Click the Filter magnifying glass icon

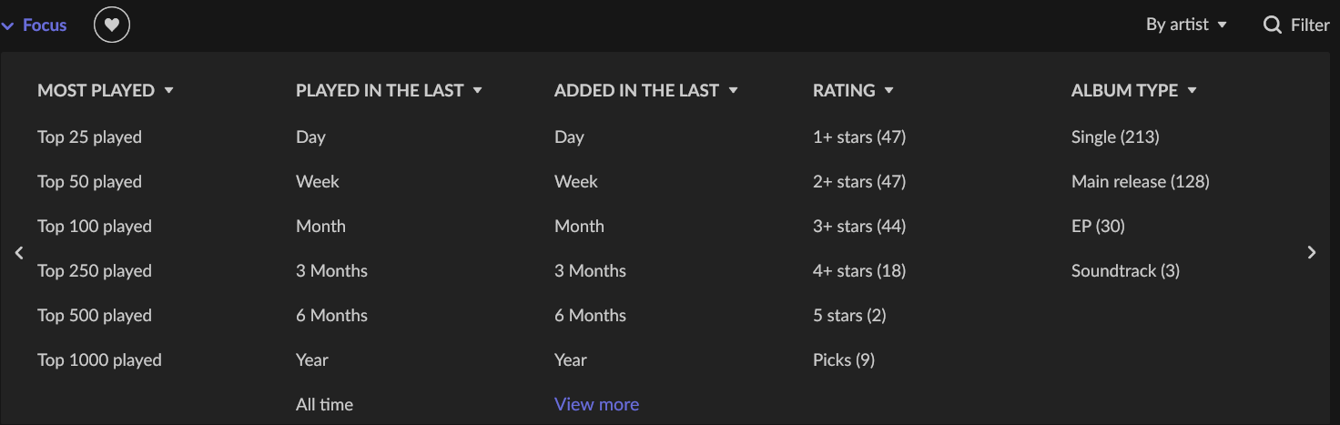tap(1272, 25)
